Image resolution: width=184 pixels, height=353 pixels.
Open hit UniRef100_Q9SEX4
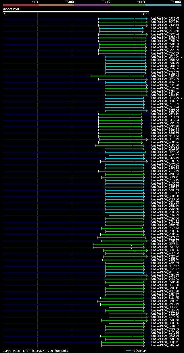pyautogui.click(x=165, y=34)
